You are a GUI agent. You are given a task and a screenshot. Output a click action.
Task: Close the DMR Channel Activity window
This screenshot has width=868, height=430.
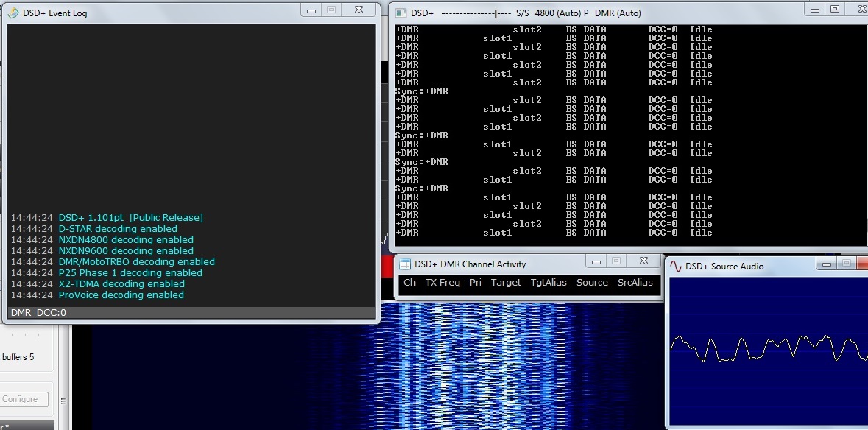coord(643,262)
